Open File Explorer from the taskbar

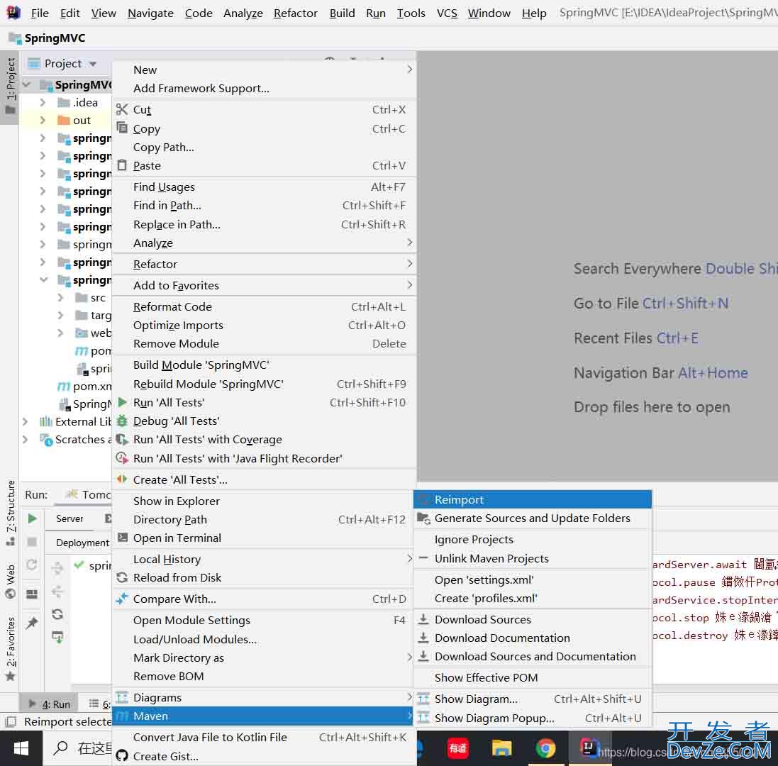click(501, 748)
